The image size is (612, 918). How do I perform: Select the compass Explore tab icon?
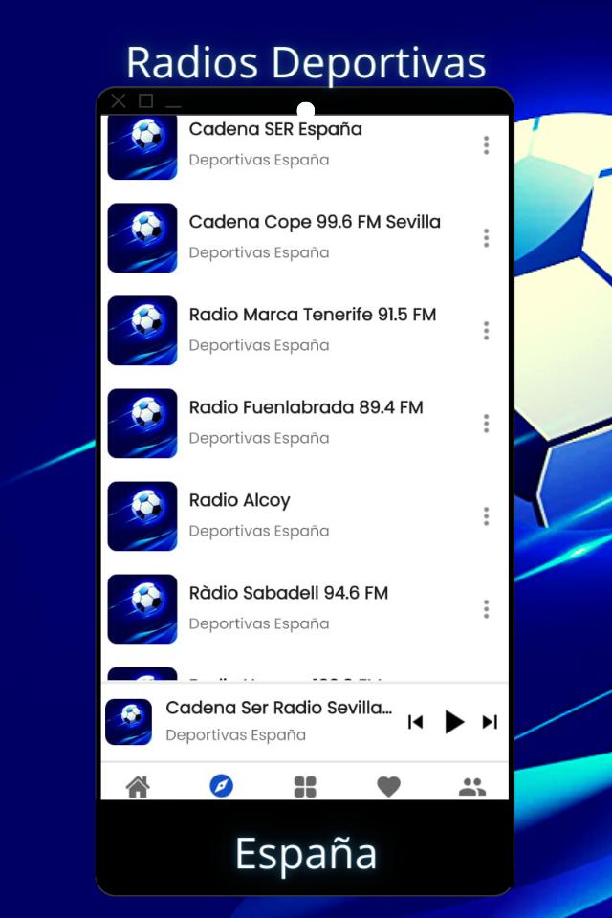pyautogui.click(x=222, y=786)
